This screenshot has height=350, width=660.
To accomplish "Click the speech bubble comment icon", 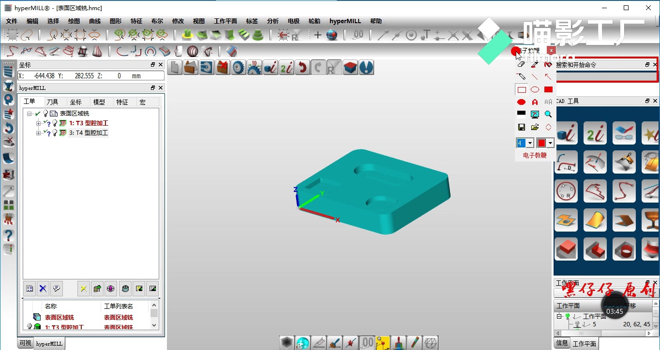I will pyautogui.click(x=57, y=289).
